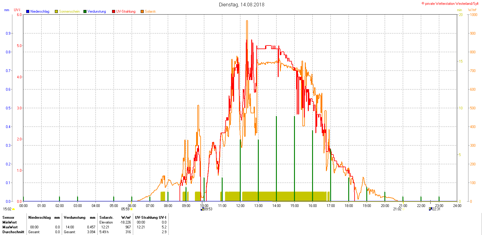Click the 2.9 UV average value
Viewport: 482px width, 235px height.
(x=164, y=232)
